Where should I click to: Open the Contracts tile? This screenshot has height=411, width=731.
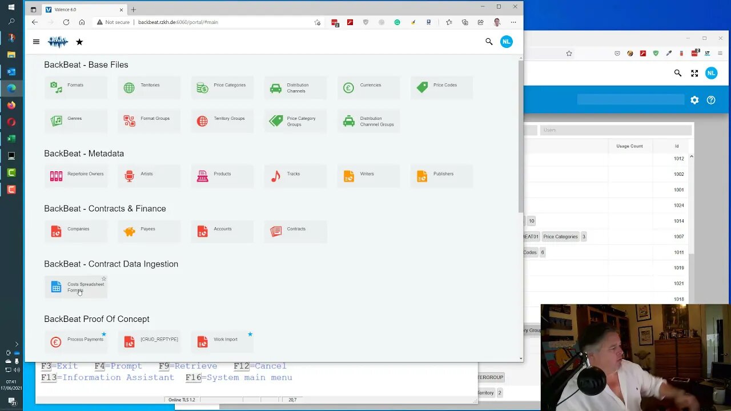pos(295,231)
